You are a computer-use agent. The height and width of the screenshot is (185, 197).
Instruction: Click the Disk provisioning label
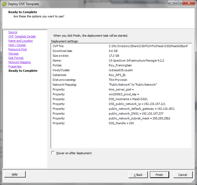[64, 80]
